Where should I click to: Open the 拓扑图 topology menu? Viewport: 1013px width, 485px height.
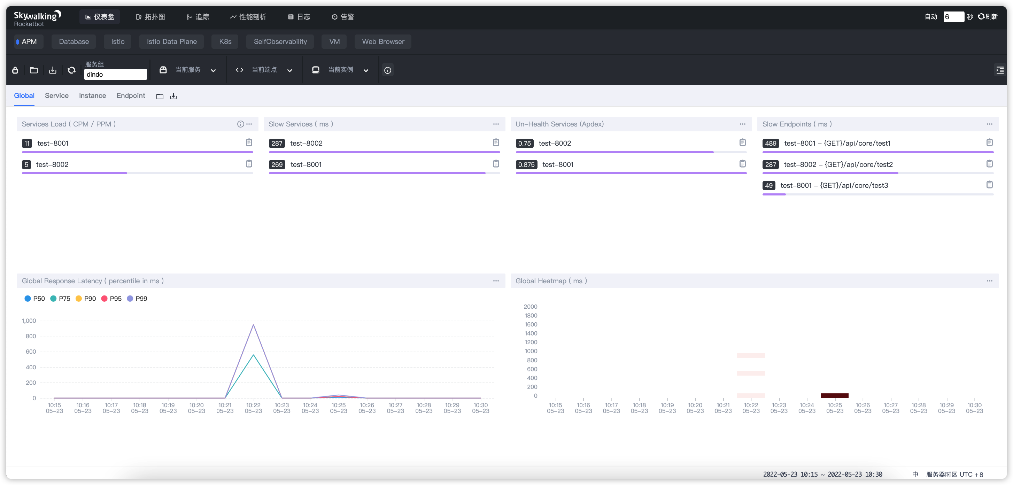[x=150, y=16]
